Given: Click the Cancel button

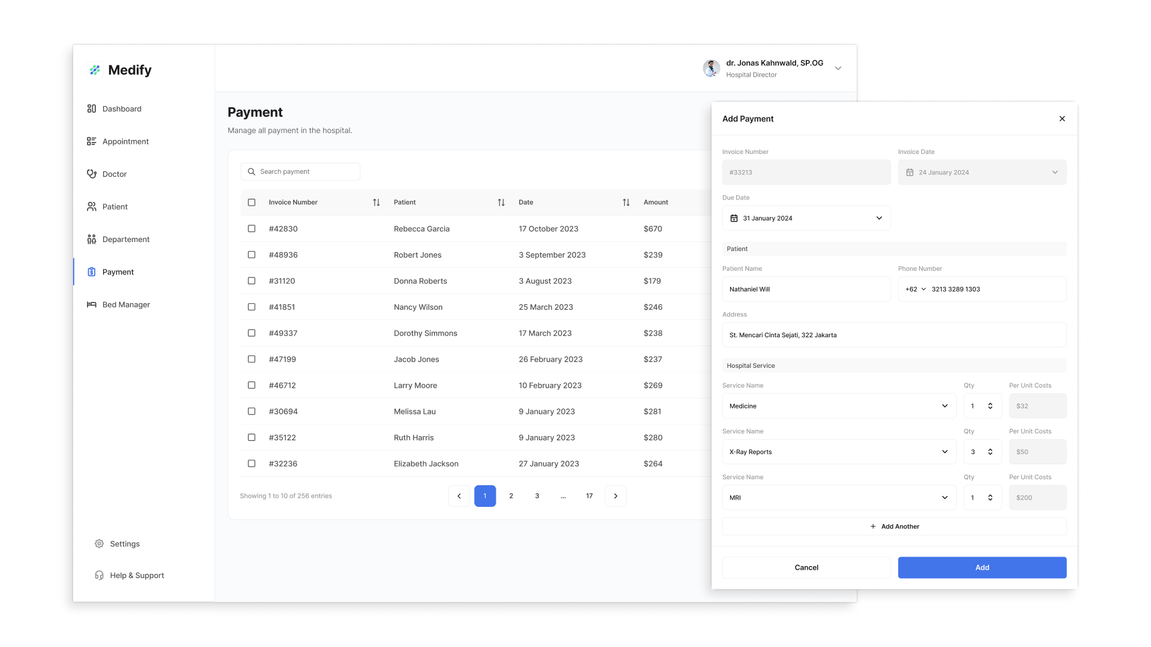Looking at the screenshot, I should point(806,567).
